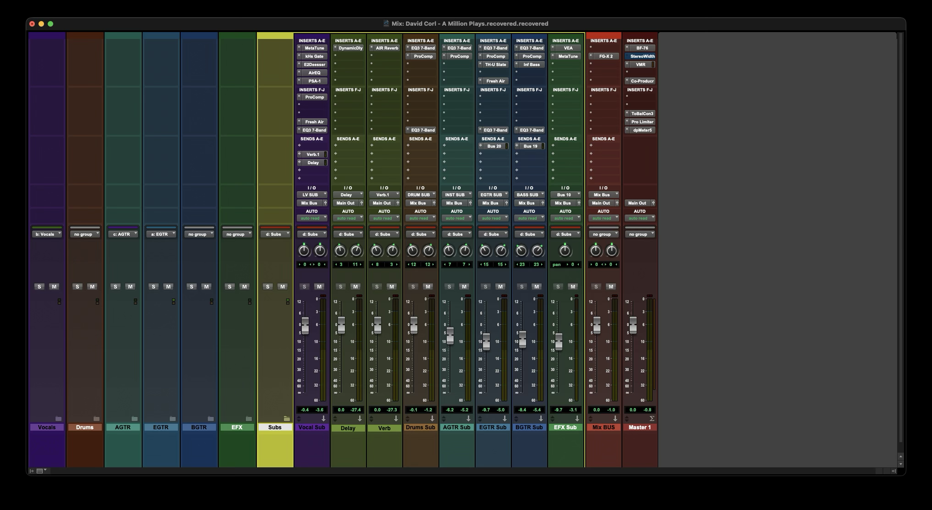The width and height of the screenshot is (932, 510).
Task: Open the kHs Gate insert plugin
Action: tap(315, 56)
